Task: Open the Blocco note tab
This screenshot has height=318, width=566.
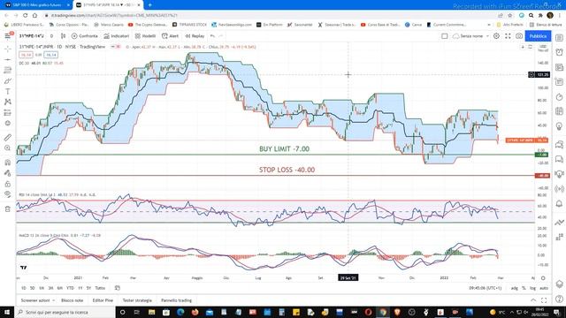Action: tap(72, 300)
